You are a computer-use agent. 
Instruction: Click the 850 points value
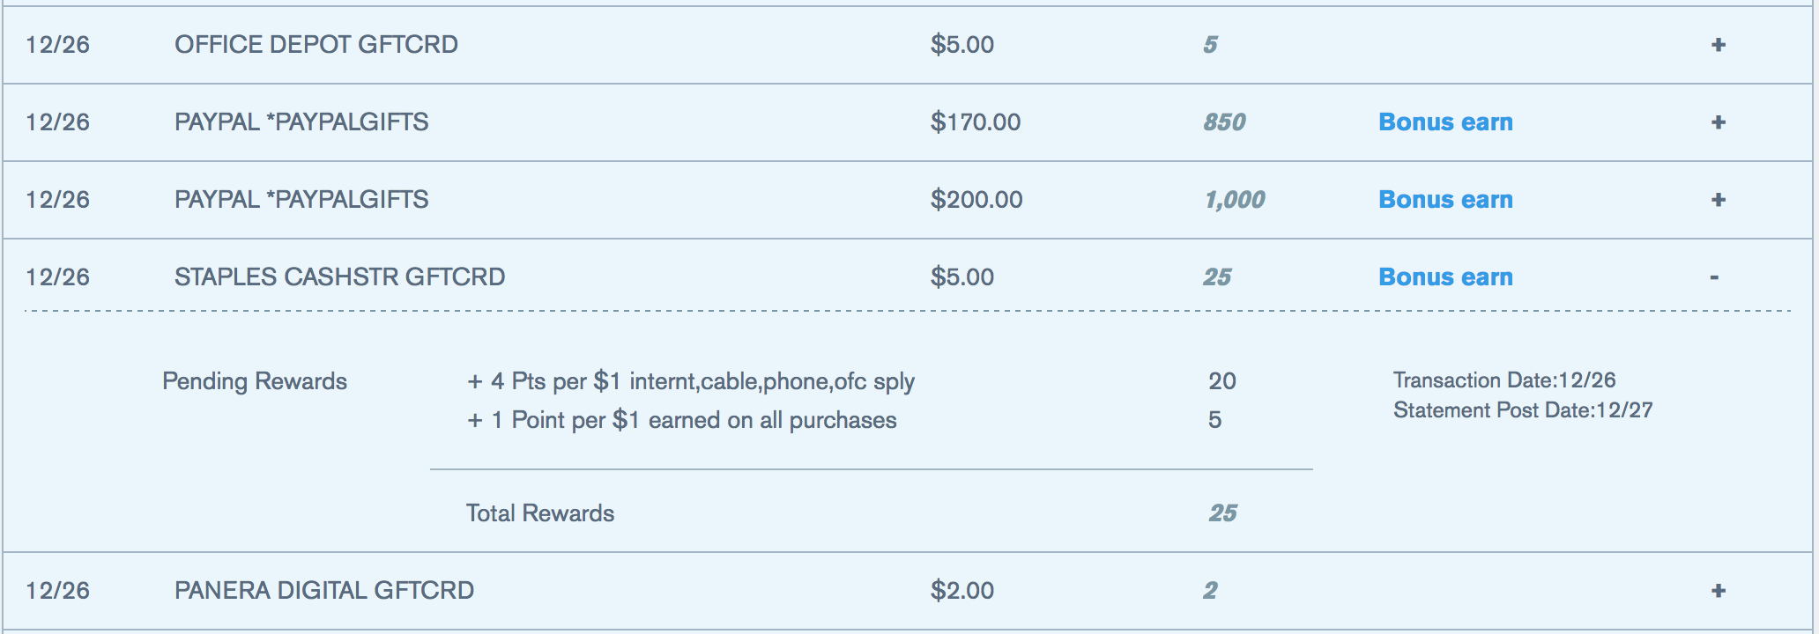point(1224,122)
